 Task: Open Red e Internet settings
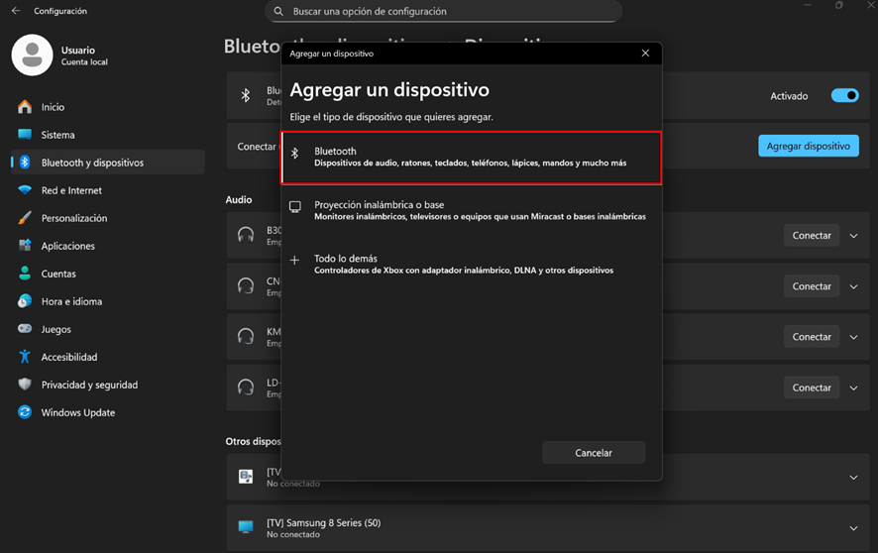(x=71, y=190)
